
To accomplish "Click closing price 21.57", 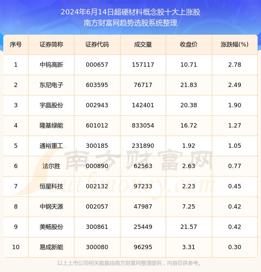I will [x=189, y=227].
